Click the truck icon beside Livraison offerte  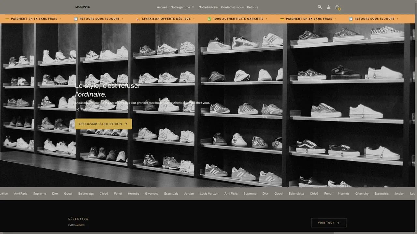[138, 19]
